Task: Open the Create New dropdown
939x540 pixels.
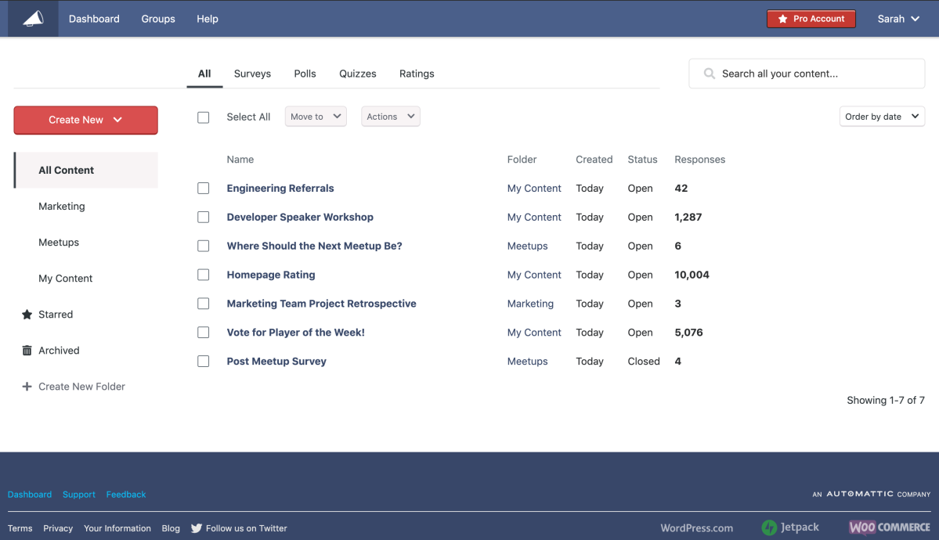Action: [x=85, y=120]
